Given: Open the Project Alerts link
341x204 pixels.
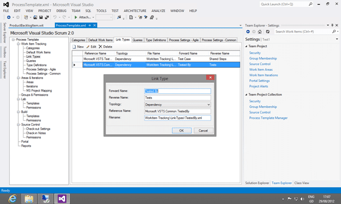Looking at the screenshot, I should click(258, 87).
